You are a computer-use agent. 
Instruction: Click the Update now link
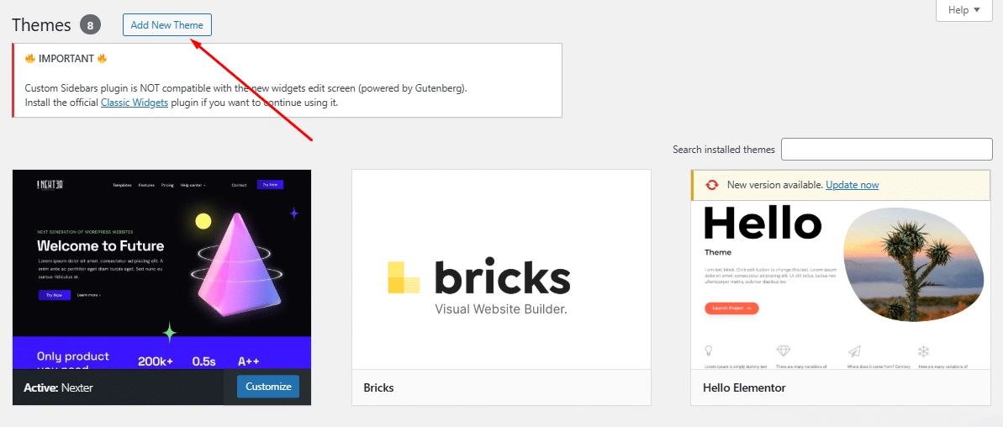point(852,185)
